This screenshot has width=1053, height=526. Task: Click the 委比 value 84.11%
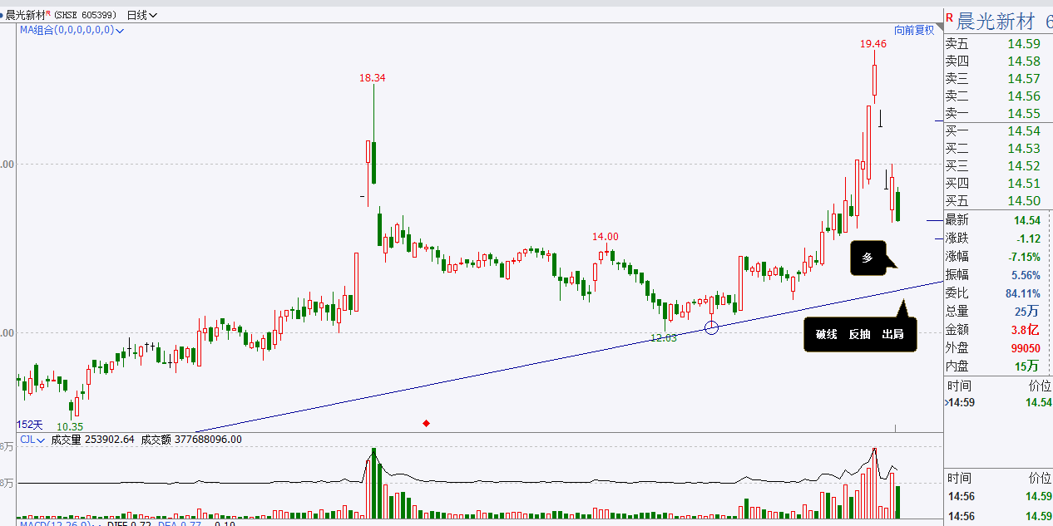point(1023,293)
